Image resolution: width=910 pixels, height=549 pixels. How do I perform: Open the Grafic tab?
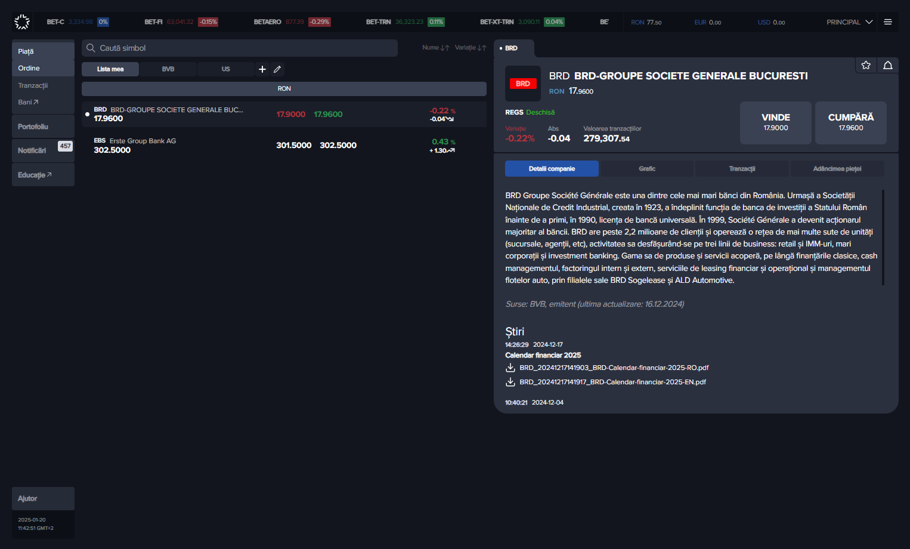[647, 169]
